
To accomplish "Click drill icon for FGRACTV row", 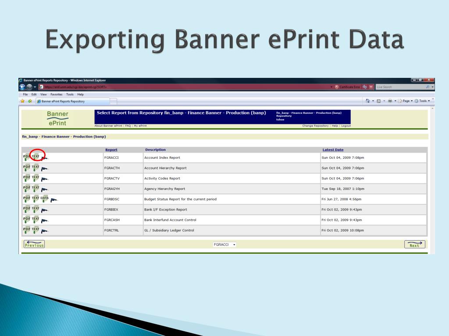I will click(44, 179).
